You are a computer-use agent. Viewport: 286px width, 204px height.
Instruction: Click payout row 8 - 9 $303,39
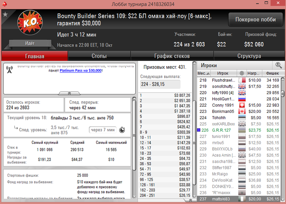click(165, 132)
